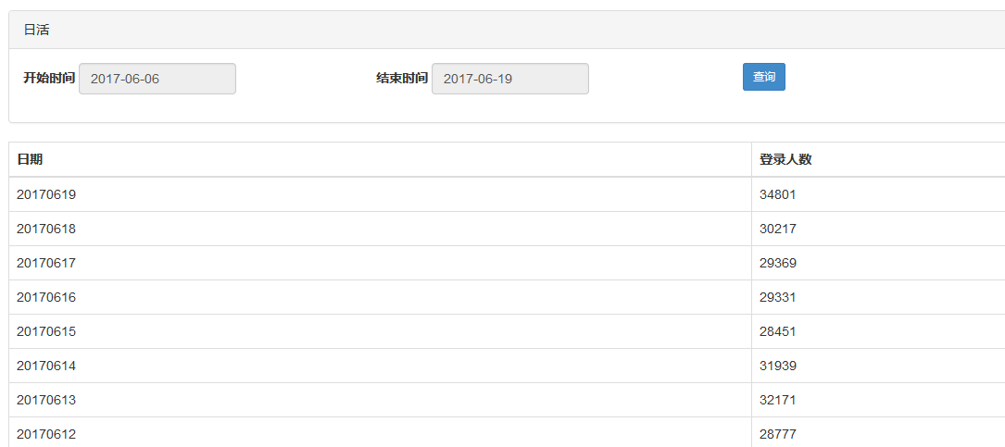Open the 结束时间 end date field
The height and width of the screenshot is (447, 1005).
click(509, 79)
